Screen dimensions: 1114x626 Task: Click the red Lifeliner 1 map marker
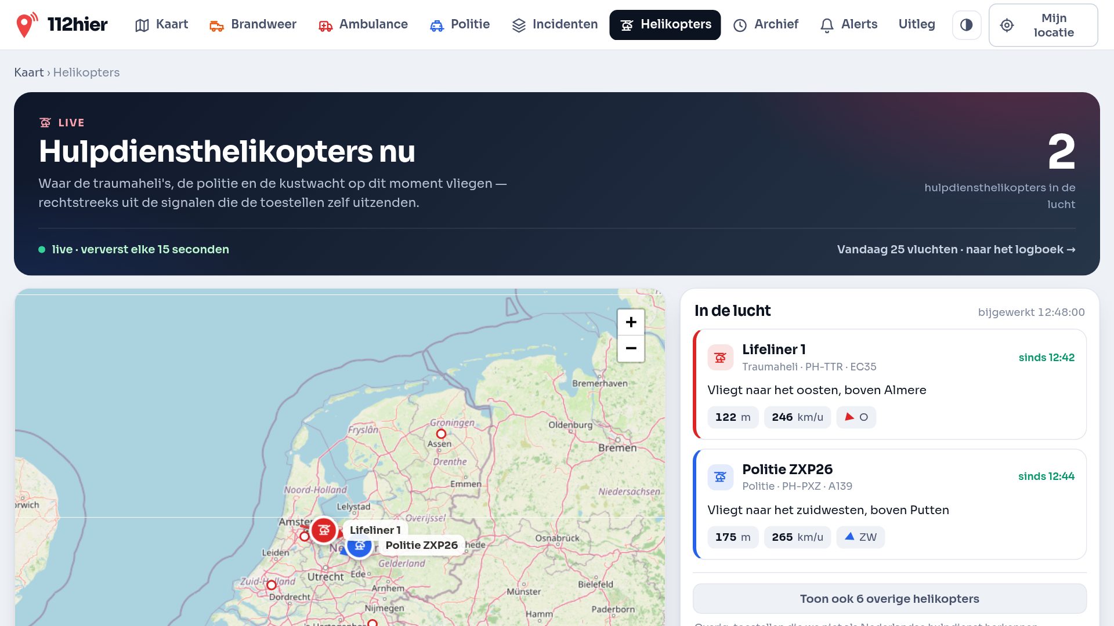[324, 530]
